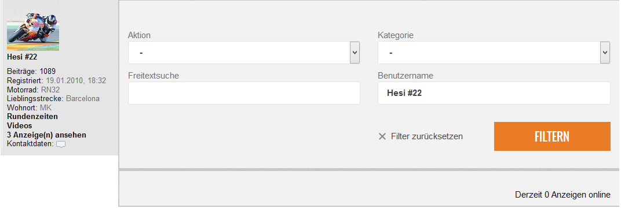Open the Kategorie select box field
This screenshot has height=208, width=621.
tap(494, 53)
